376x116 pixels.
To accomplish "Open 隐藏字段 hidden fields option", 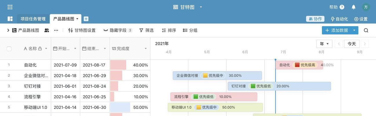I will point(118,30).
